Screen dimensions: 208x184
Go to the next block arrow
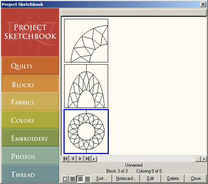coord(80,159)
